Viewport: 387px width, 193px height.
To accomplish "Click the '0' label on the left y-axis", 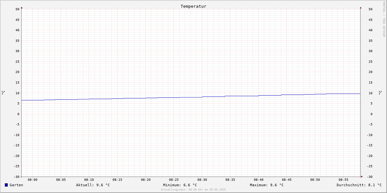I will [x=18, y=114].
